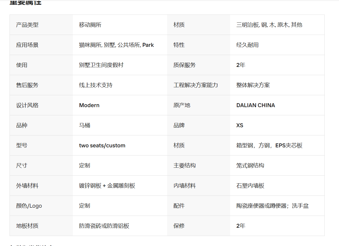The width and height of the screenshot is (339, 246).
Task: Select '2年' value in 质保服务 row
Action: click(x=241, y=65)
